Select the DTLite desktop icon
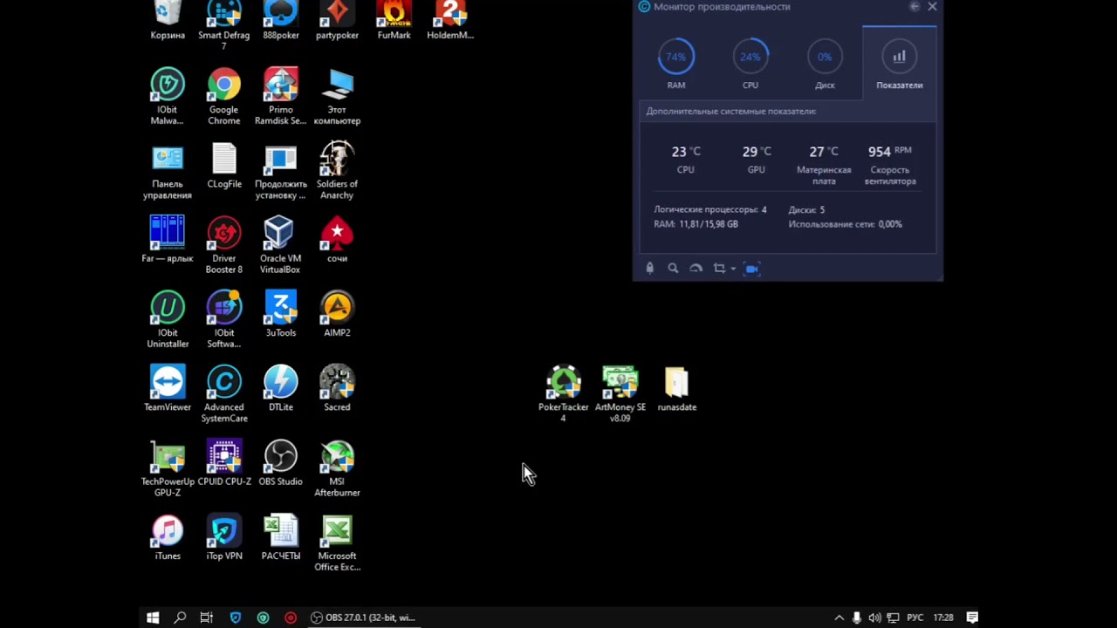This screenshot has width=1117, height=628. (281, 388)
